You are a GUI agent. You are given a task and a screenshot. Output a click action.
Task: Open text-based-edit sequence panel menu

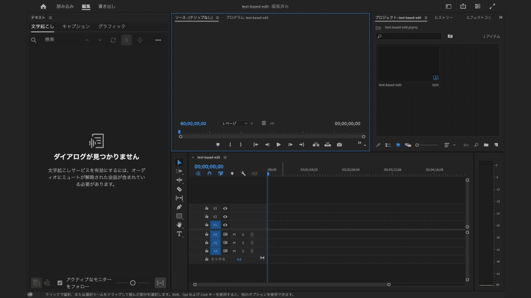(x=225, y=157)
